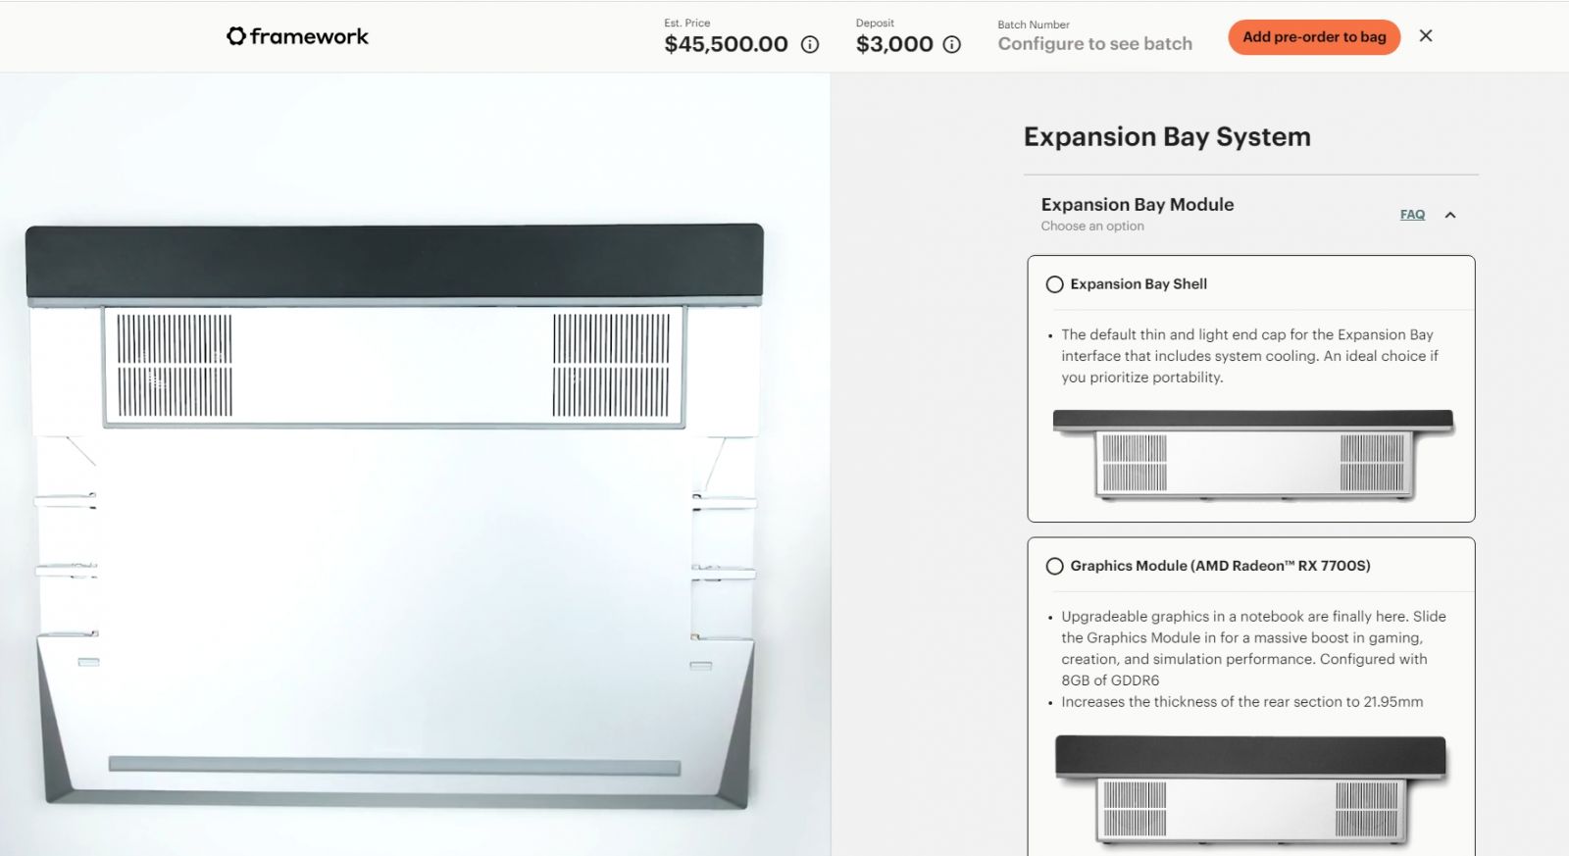Close the configurator with the X icon
The image size is (1569, 856).
point(1426,36)
